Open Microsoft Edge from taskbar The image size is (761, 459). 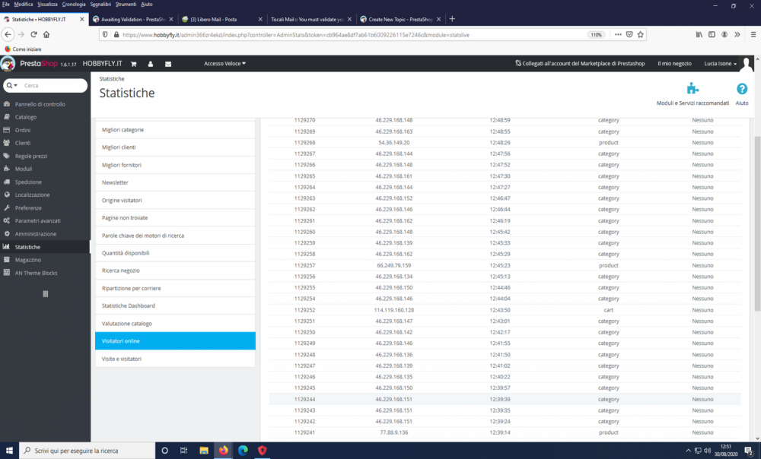(x=243, y=451)
